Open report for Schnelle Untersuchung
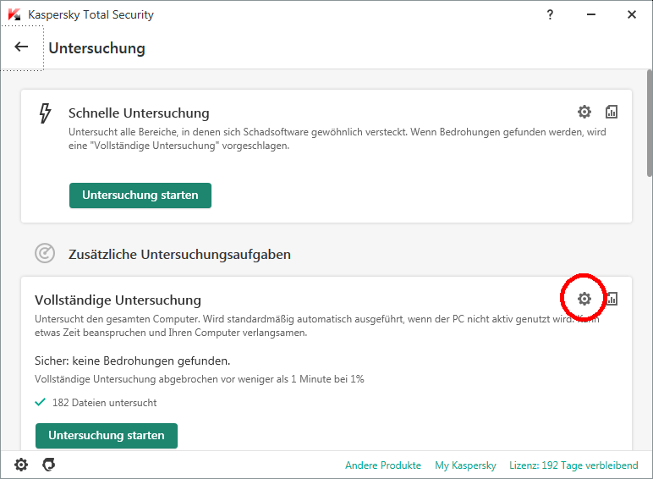The width and height of the screenshot is (653, 479). tap(612, 112)
